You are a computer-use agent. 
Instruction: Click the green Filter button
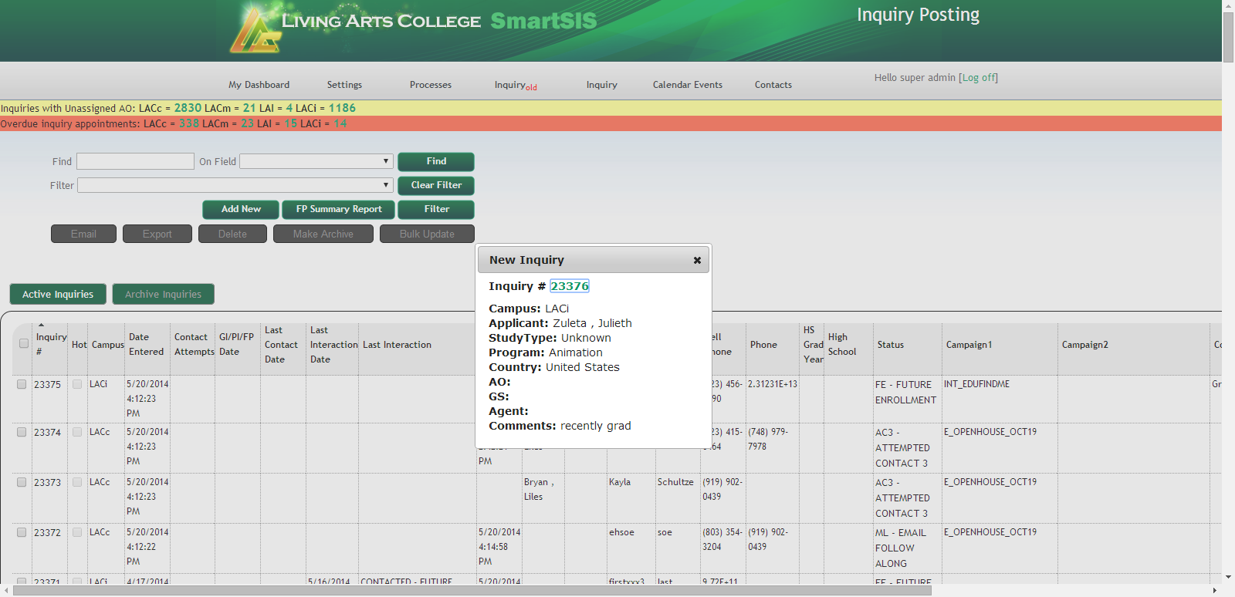(436, 209)
